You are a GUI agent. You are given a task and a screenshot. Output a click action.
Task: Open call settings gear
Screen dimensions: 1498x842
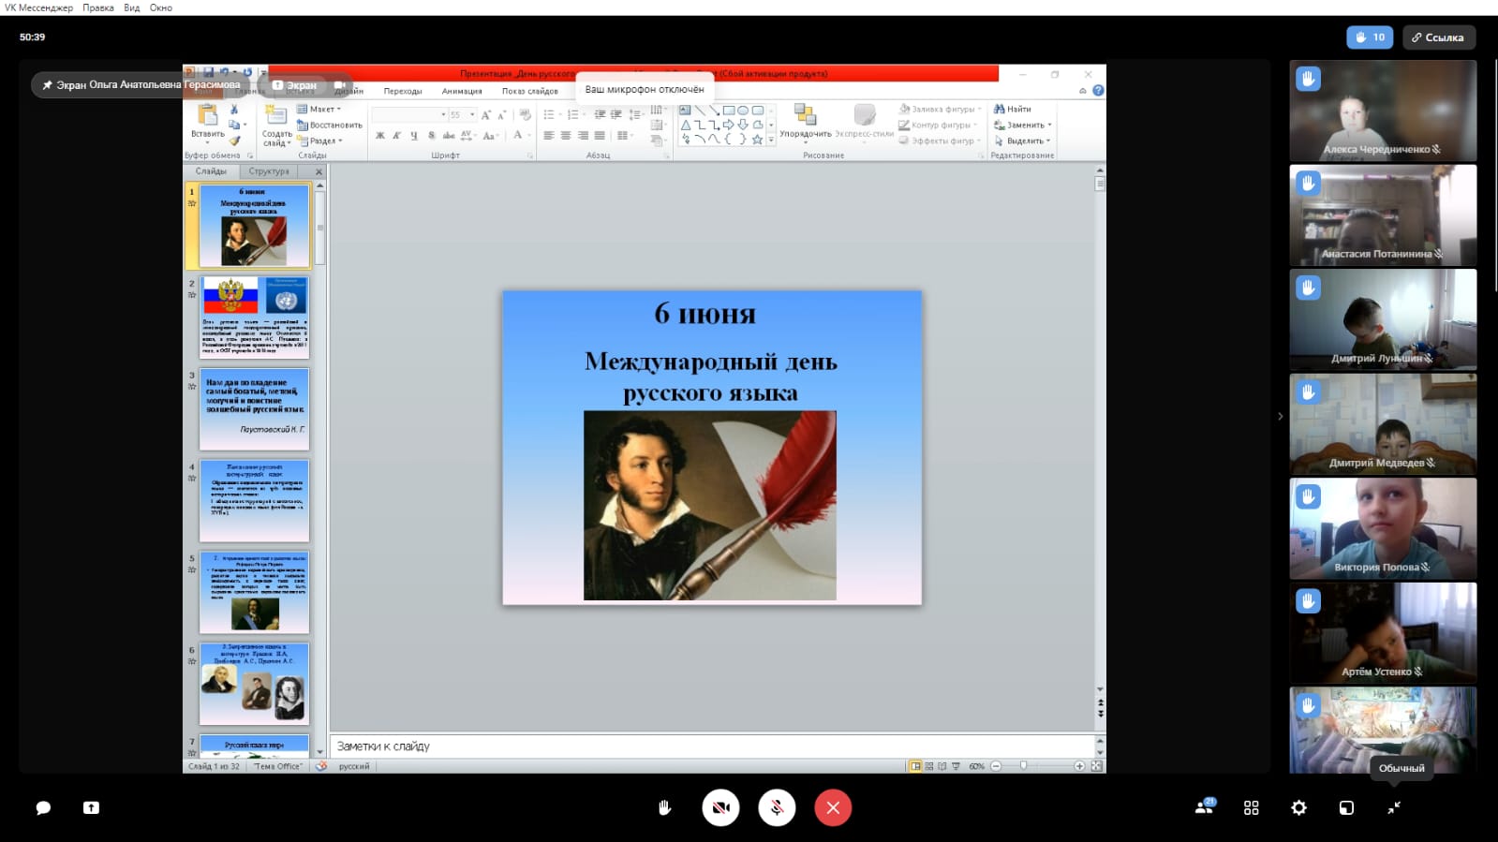click(x=1298, y=807)
